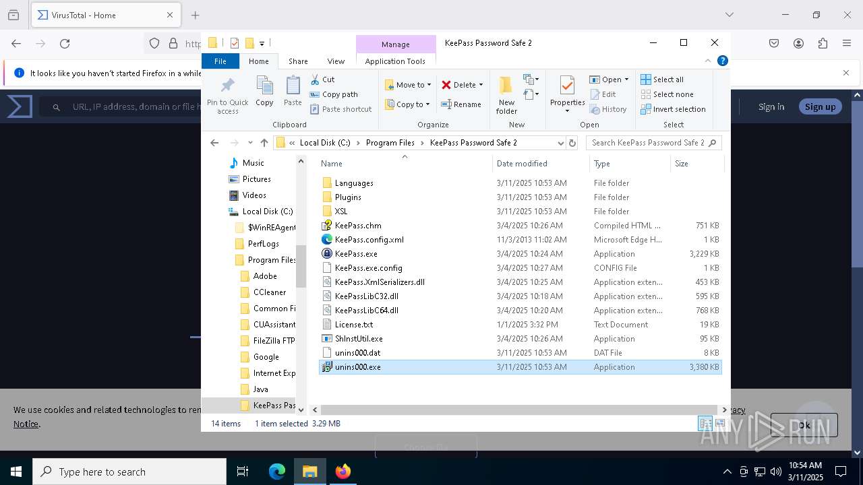
Task: Create a New folder
Action: (506, 95)
